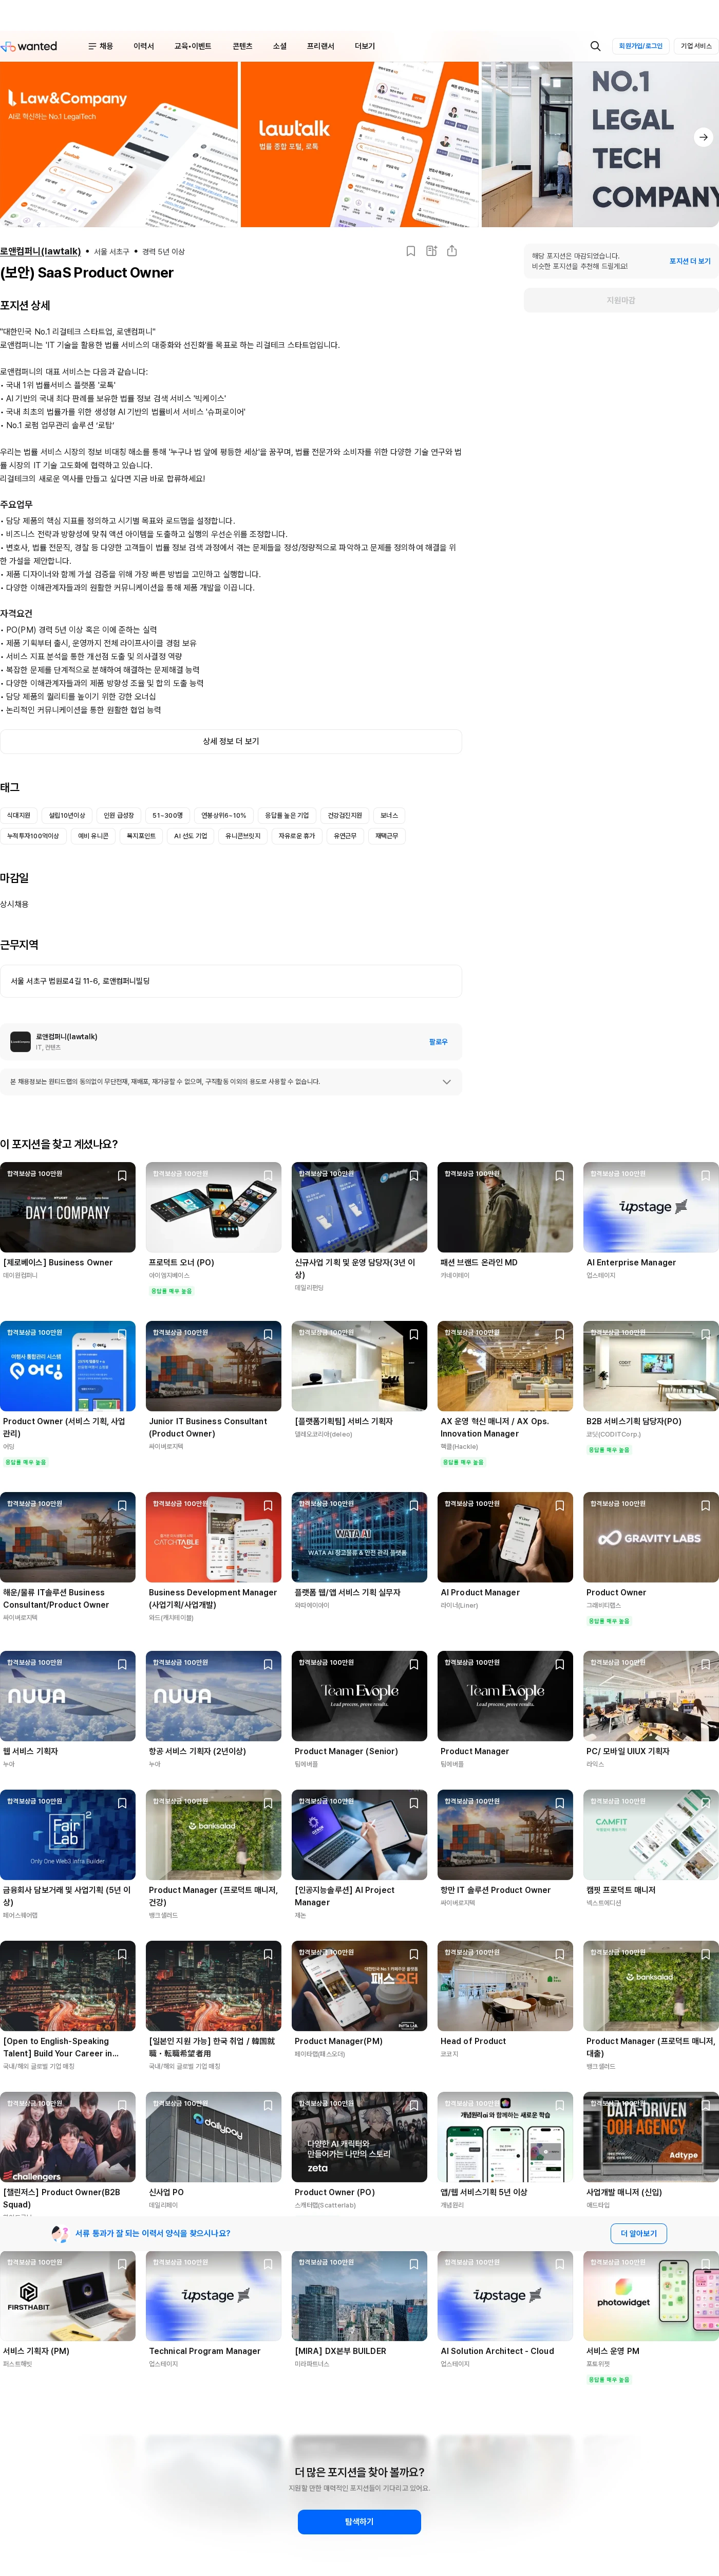Image resolution: width=719 pixels, height=2576 pixels.
Task: Open the 이력서 menu item
Action: [x=144, y=46]
